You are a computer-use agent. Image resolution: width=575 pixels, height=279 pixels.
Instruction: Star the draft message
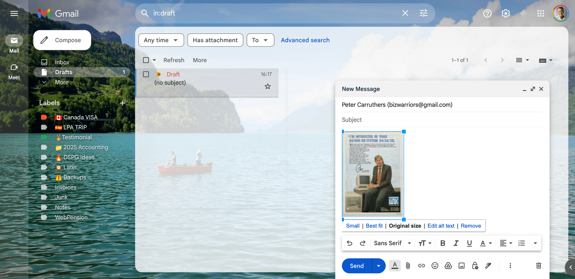268,87
